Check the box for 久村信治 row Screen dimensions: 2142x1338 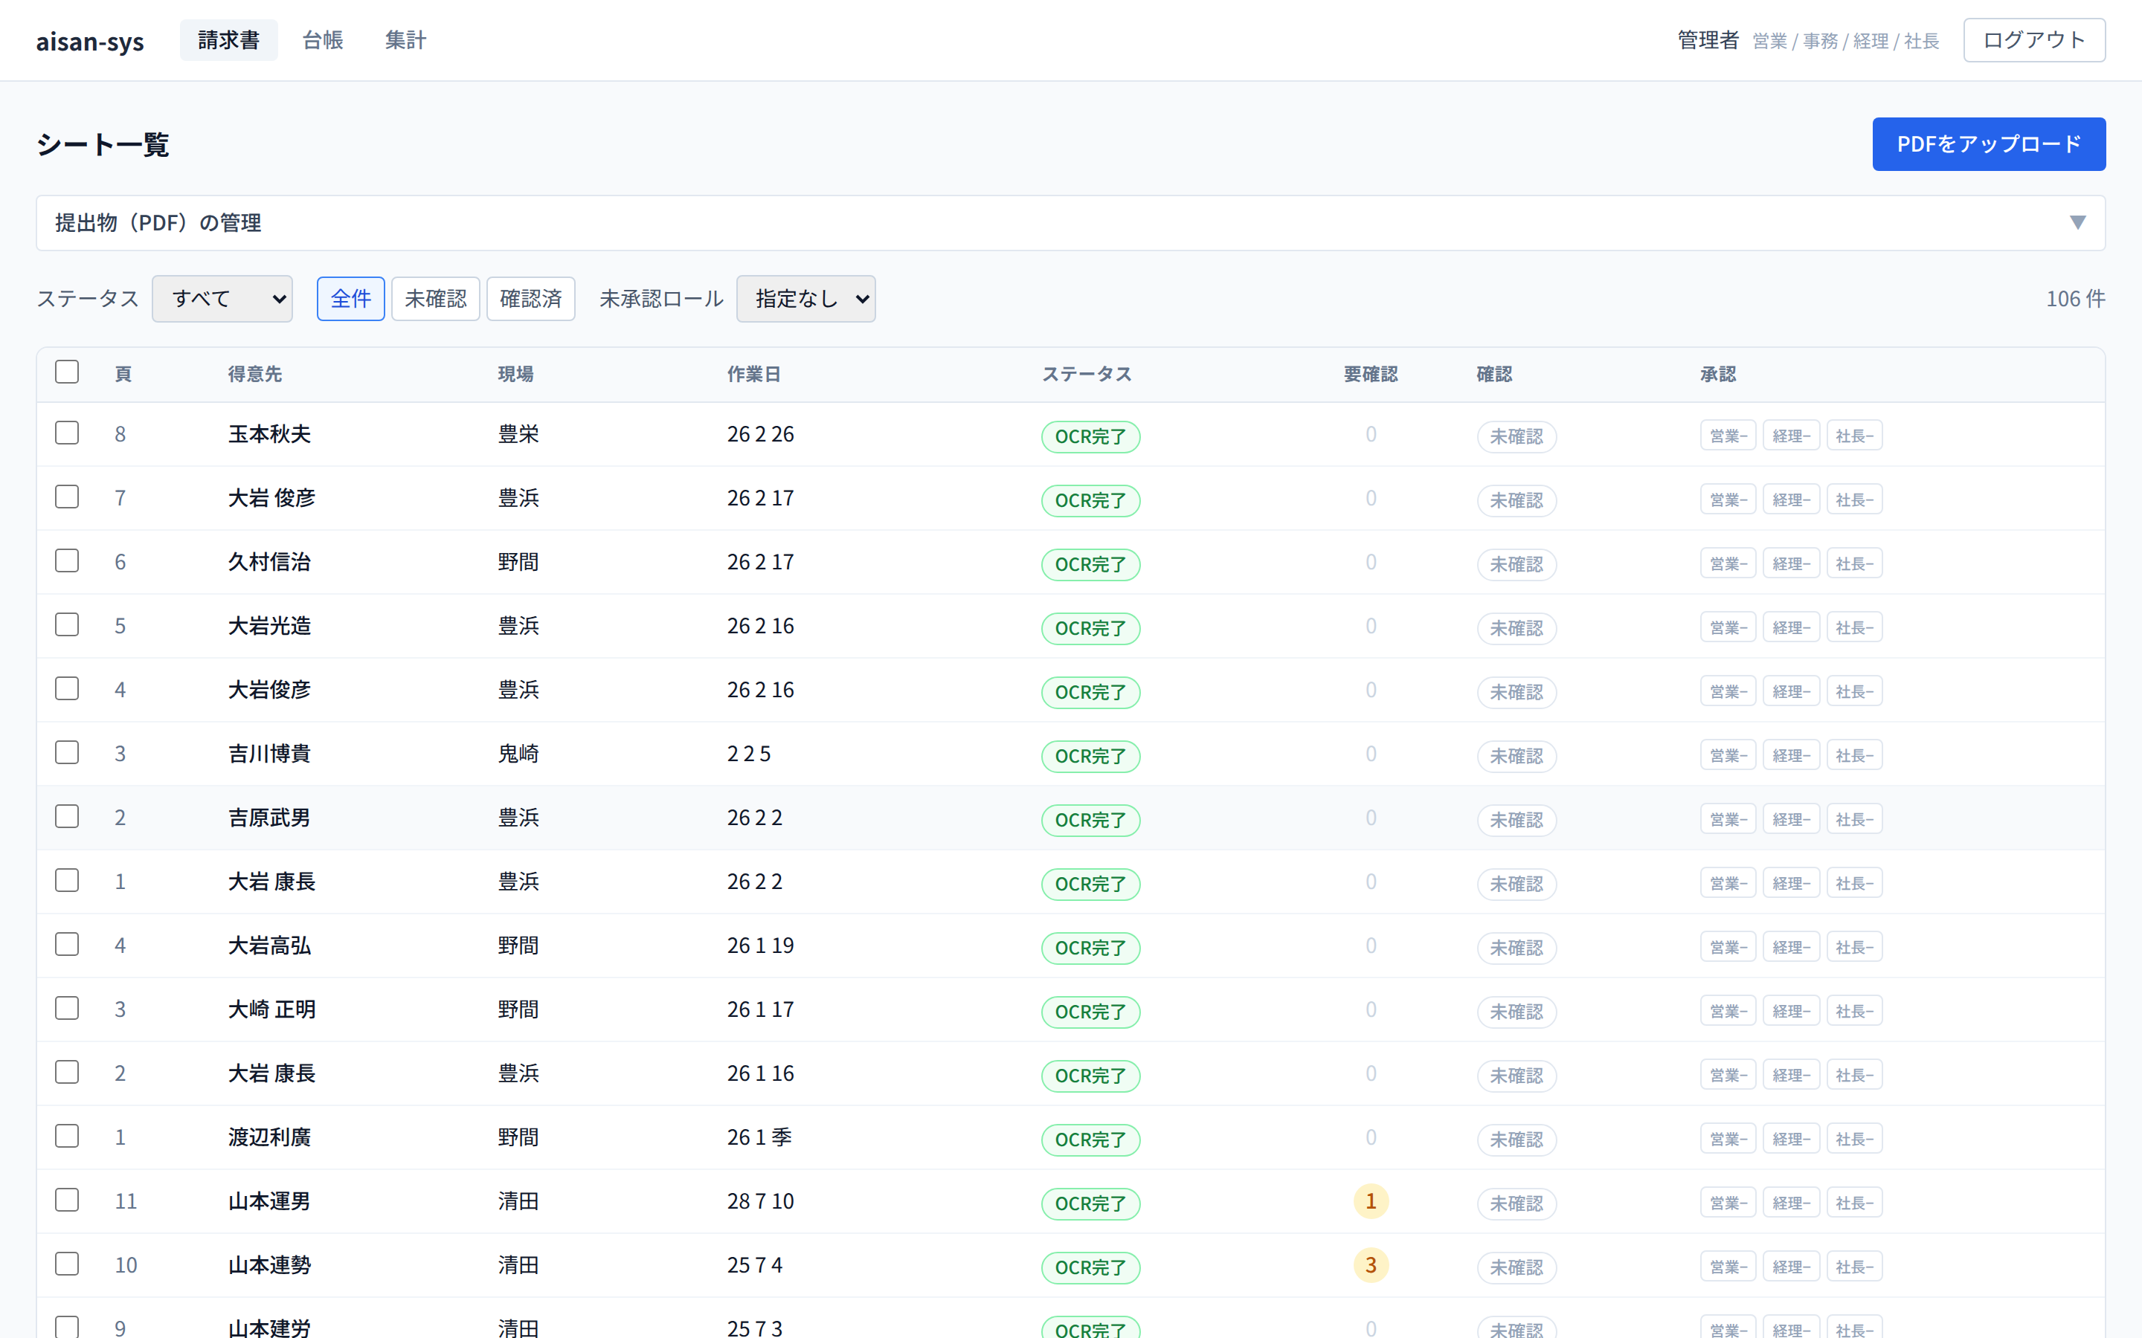tap(66, 560)
